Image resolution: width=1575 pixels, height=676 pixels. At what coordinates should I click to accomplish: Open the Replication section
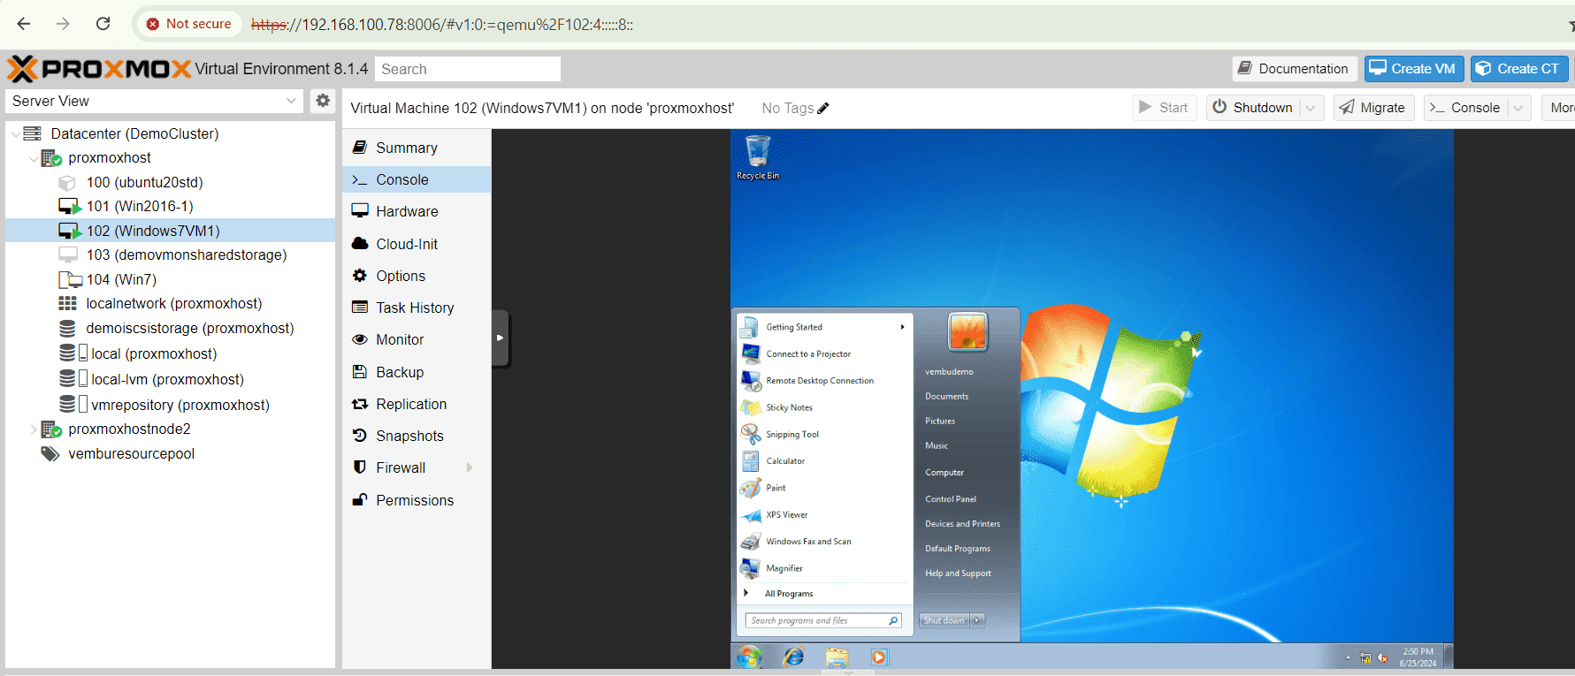tap(417, 404)
